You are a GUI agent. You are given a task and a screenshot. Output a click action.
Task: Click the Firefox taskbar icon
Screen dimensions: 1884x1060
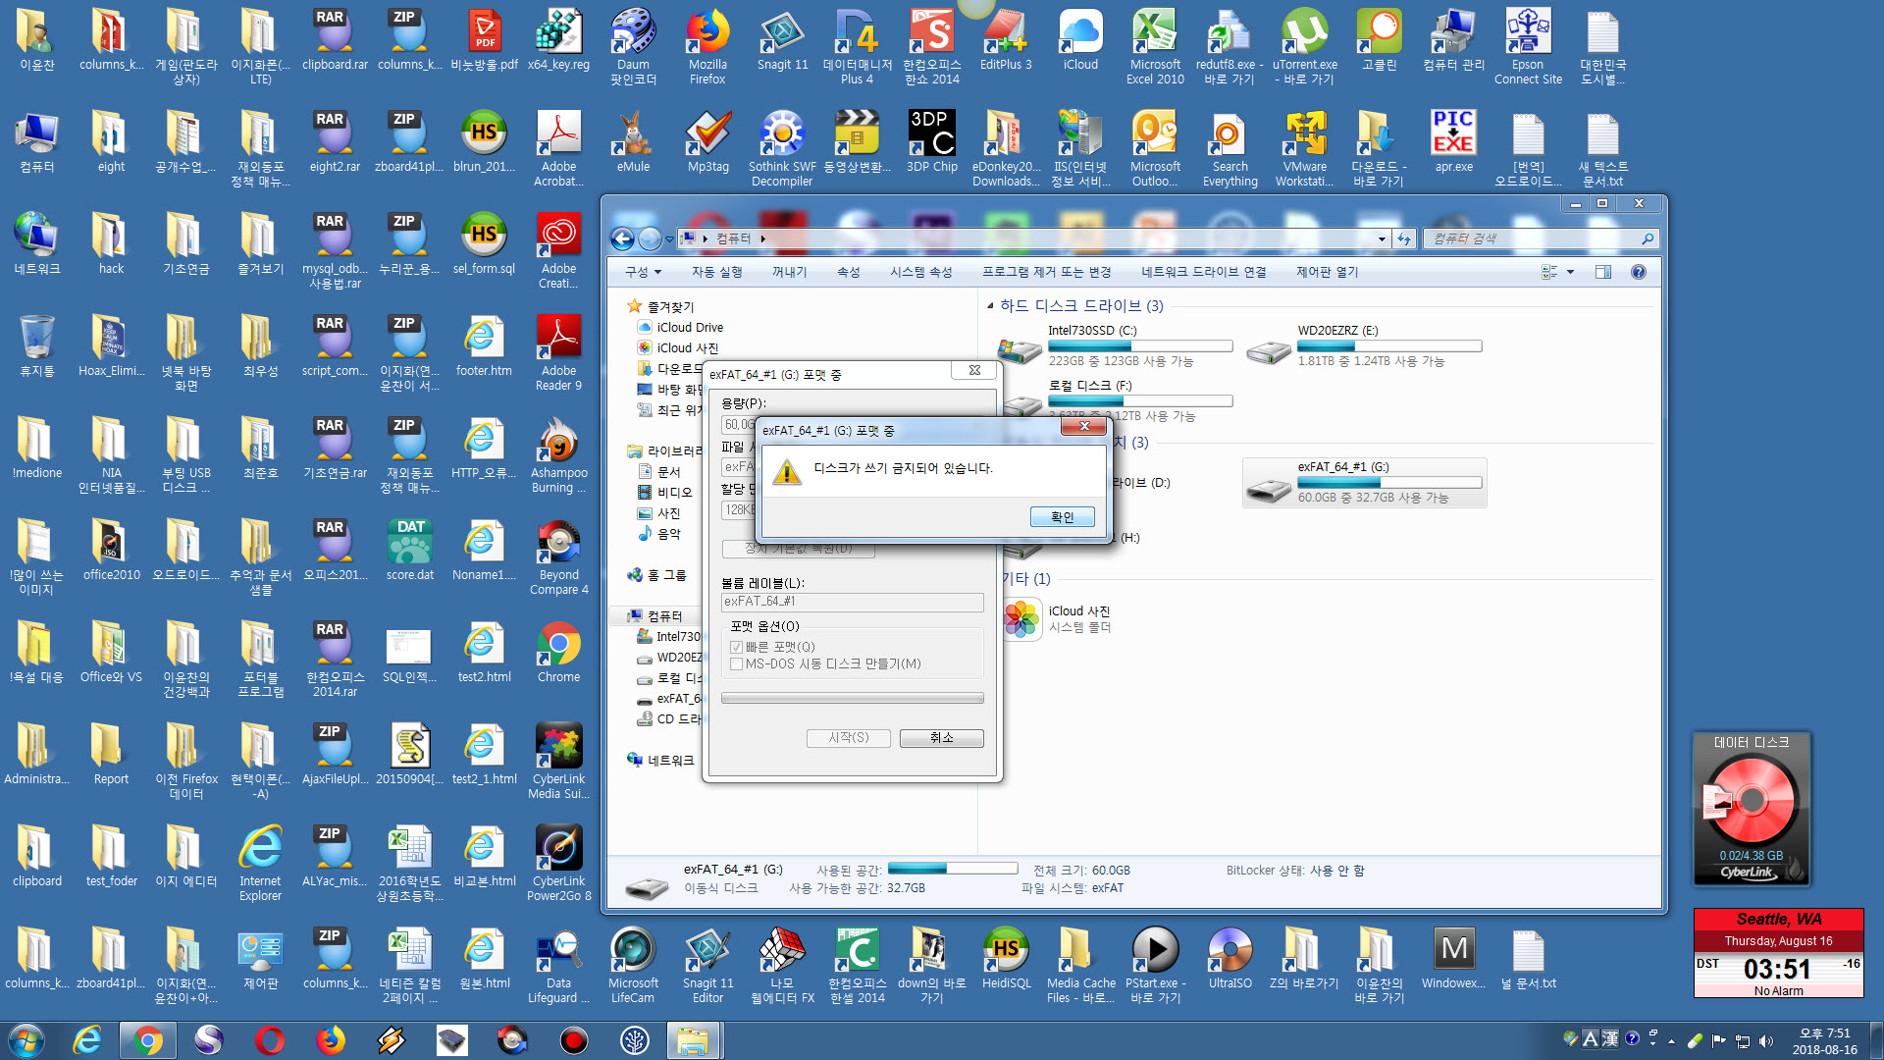(331, 1040)
